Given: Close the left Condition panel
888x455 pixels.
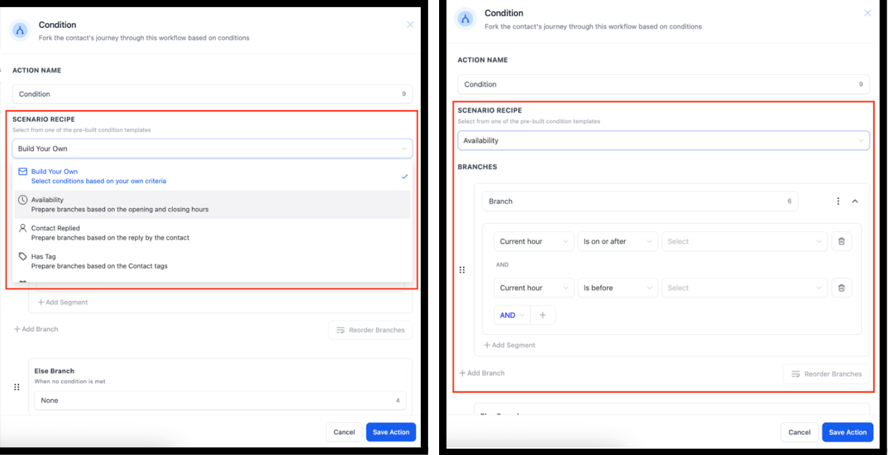Looking at the screenshot, I should pos(410,24).
